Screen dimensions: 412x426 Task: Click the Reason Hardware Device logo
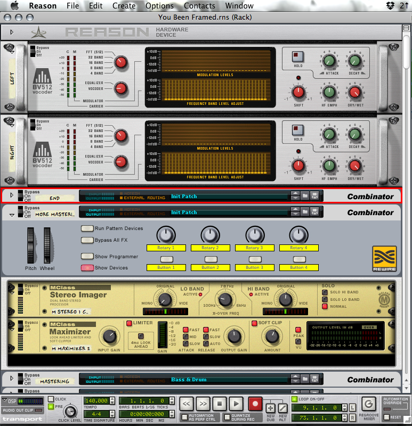(x=39, y=32)
